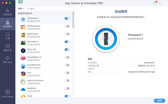Enable the Amphetamine login item toggle
The width and height of the screenshot is (168, 104).
[x=67, y=26]
